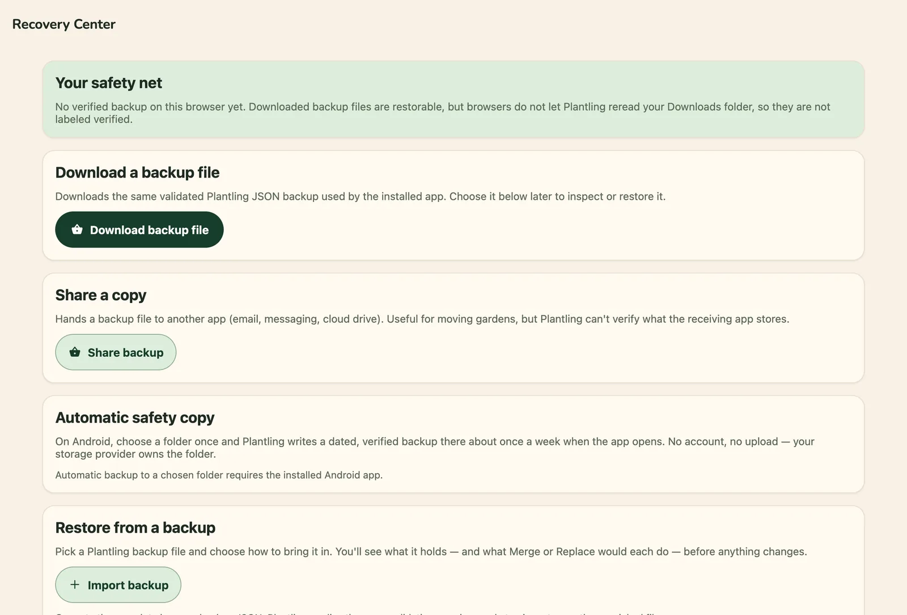Viewport: 907px width, 615px height.
Task: Click the Share backup button
Action: [x=116, y=352]
